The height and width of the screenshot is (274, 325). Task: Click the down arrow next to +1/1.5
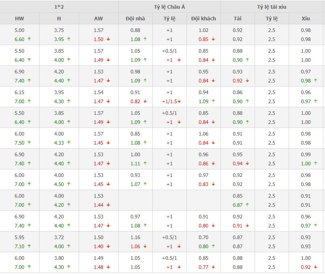180,101
